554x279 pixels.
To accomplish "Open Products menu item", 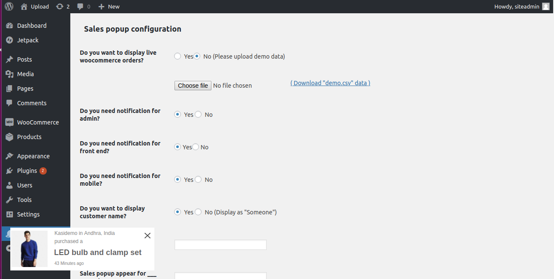I will pos(36,137).
